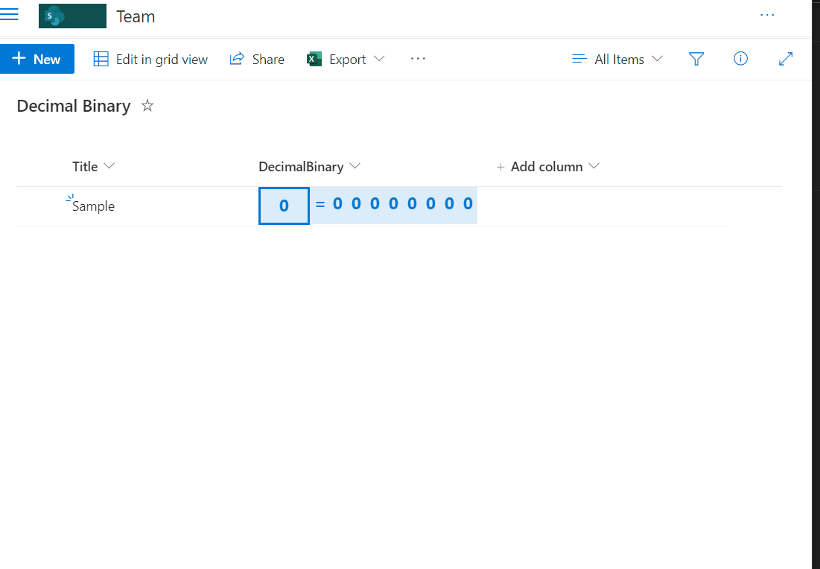This screenshot has height=569, width=820.
Task: Create a new list item
Action: [x=36, y=59]
